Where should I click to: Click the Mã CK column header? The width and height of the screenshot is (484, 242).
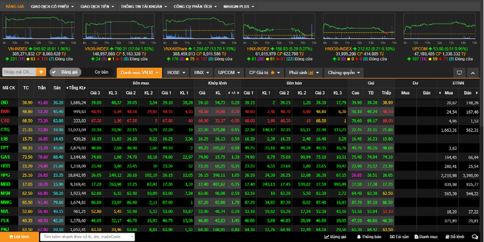[x=9, y=88]
